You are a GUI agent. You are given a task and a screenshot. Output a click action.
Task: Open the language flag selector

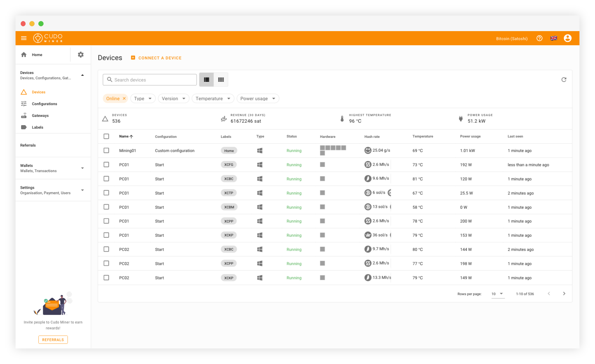tap(554, 38)
